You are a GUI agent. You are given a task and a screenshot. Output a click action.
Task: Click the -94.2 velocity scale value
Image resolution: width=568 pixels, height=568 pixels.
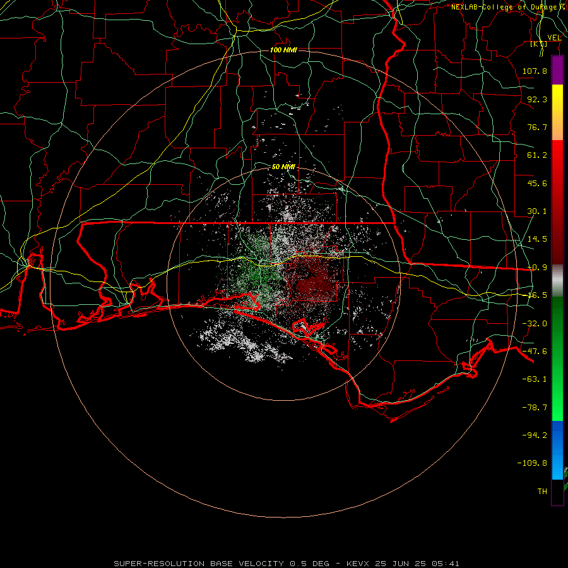click(x=535, y=435)
